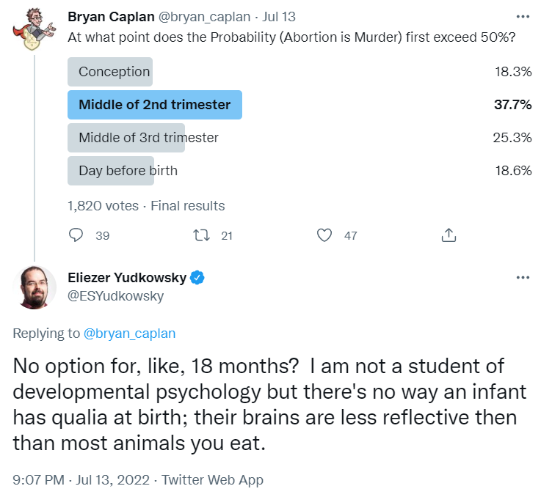This screenshot has height=497, width=541.
Task: Like Bryan Caplan's poll tweet
Action: point(324,235)
